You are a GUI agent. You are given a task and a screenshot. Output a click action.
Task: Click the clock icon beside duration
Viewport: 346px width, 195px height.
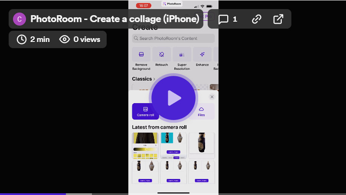[22, 39]
